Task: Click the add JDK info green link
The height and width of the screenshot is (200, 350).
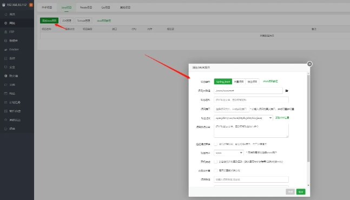Action: click(x=282, y=118)
